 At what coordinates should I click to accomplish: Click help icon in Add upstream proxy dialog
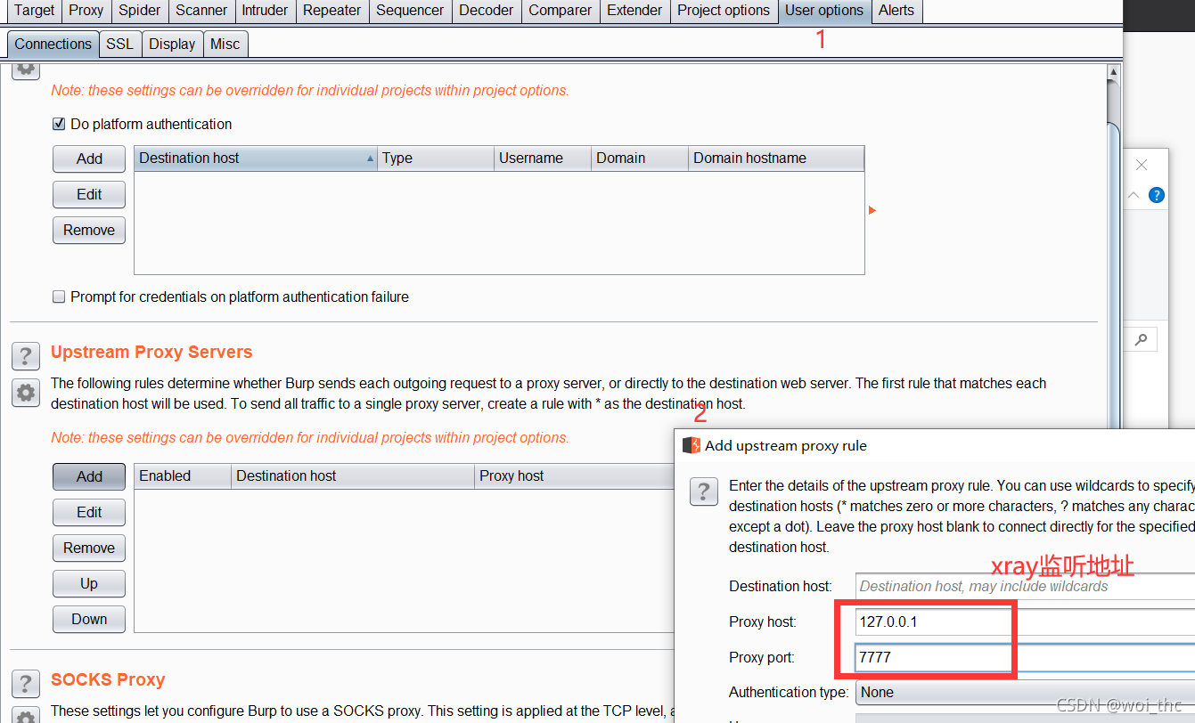tap(703, 491)
